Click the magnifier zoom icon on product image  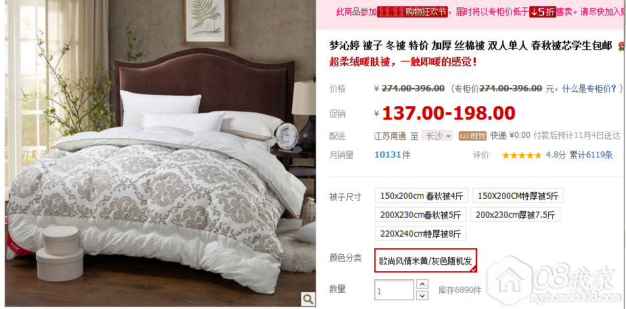[308, 299]
